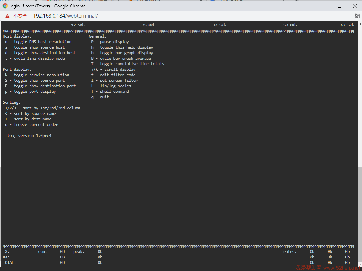Click the 192.168.0.184/webterminal/ address text
362x271 pixels.
[x=66, y=16]
